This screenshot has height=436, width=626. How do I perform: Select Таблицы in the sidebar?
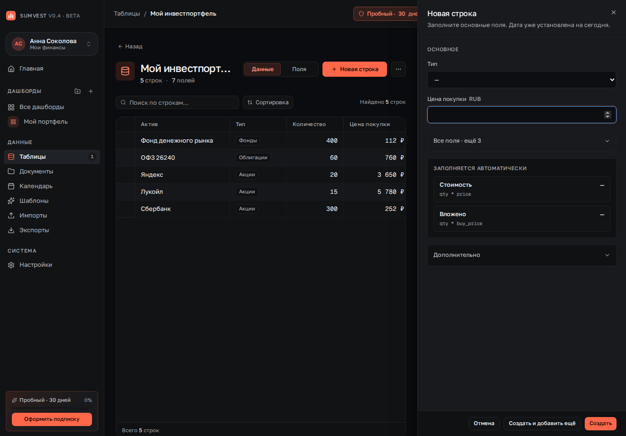tap(52, 157)
